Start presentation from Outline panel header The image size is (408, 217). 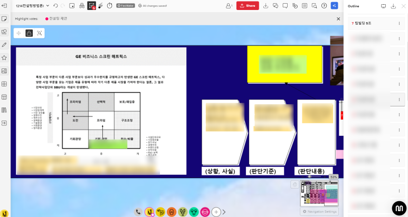click(383, 6)
